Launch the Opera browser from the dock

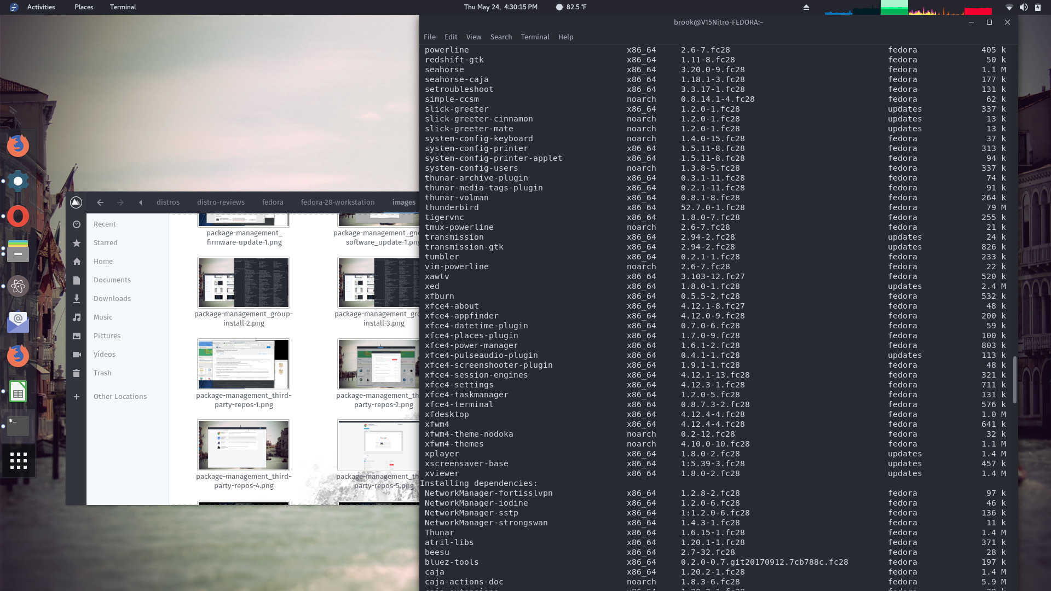[x=18, y=216]
